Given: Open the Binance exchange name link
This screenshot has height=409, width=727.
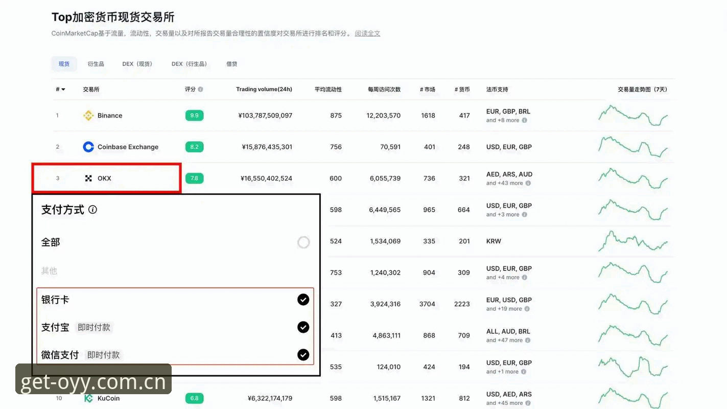Looking at the screenshot, I should [110, 116].
